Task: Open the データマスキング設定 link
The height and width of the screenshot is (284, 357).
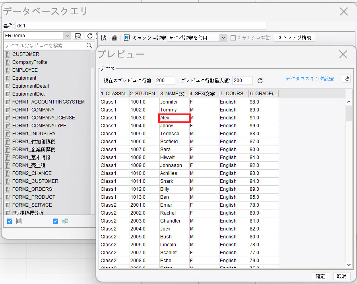Action: (310, 79)
